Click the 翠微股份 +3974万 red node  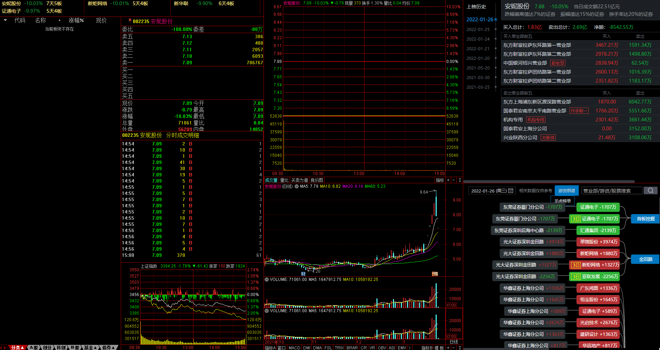[598, 242]
